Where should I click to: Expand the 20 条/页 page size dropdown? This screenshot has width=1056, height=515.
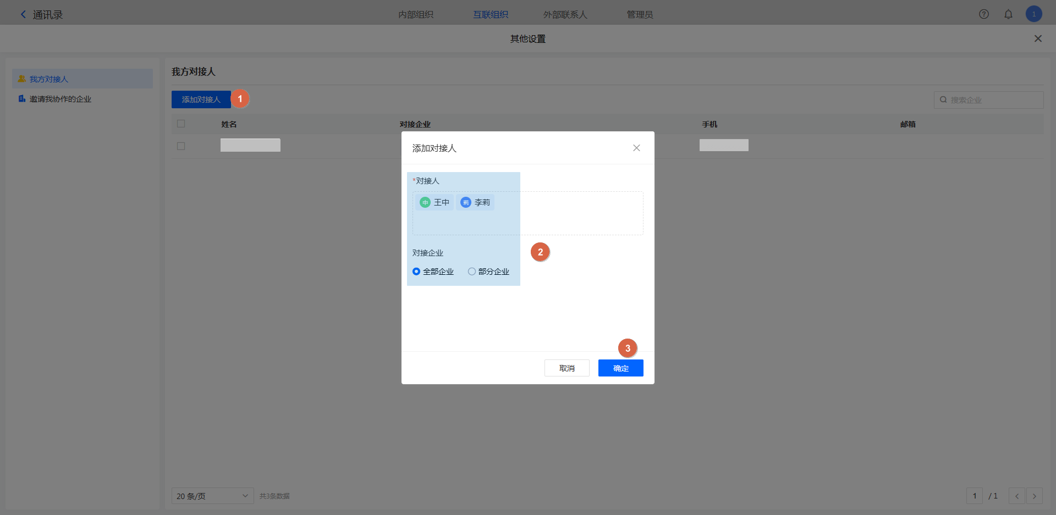(212, 496)
